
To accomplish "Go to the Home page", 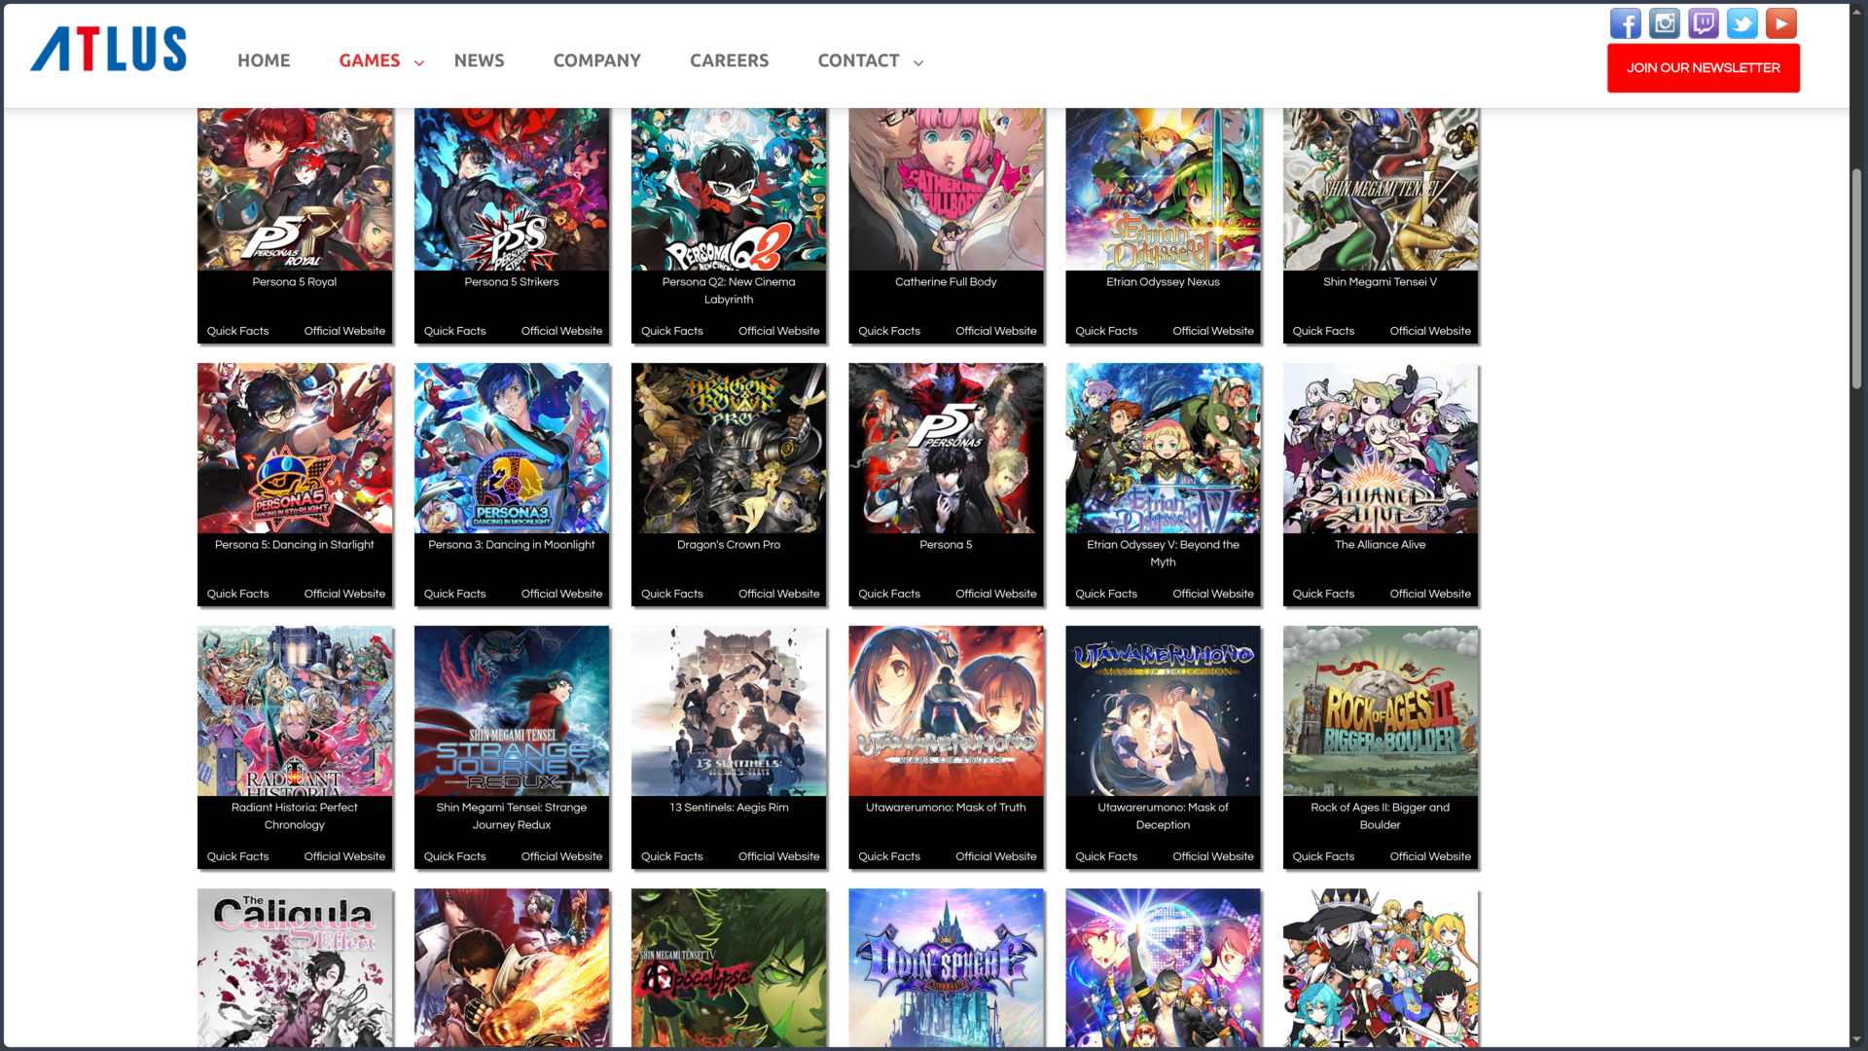I will coord(264,60).
